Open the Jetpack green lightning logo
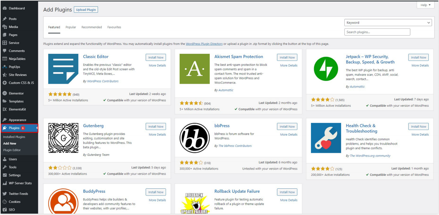The image size is (439, 215). pyautogui.click(x=326, y=69)
